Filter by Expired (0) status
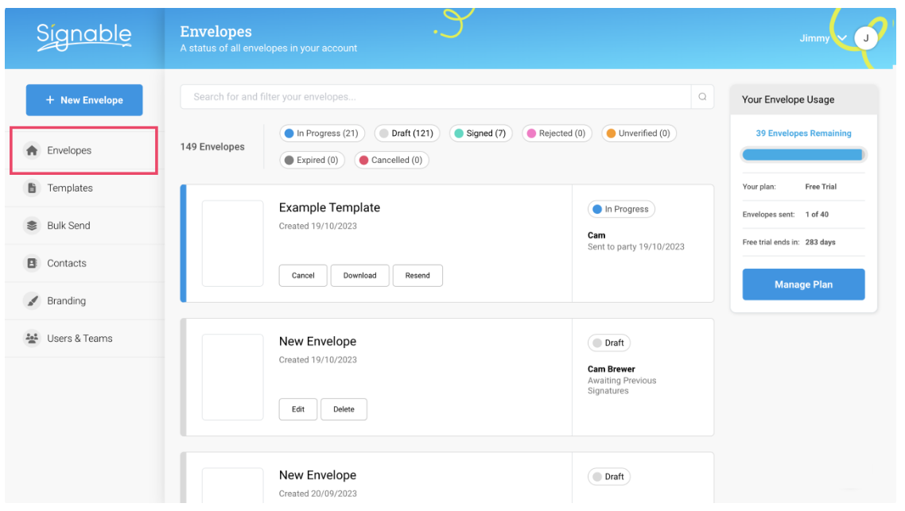Image resolution: width=905 pixels, height=511 pixels. [312, 161]
